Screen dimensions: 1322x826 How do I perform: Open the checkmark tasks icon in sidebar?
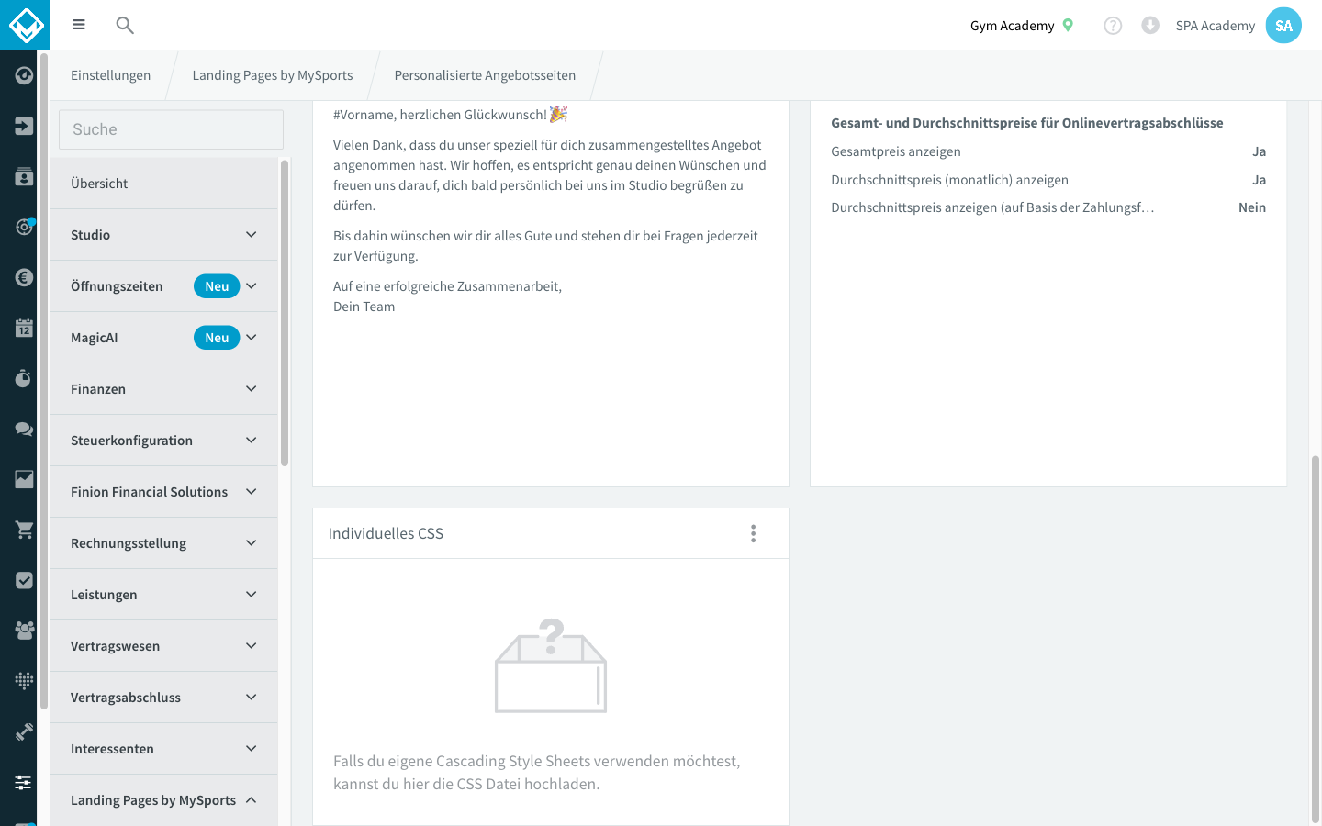point(25,580)
